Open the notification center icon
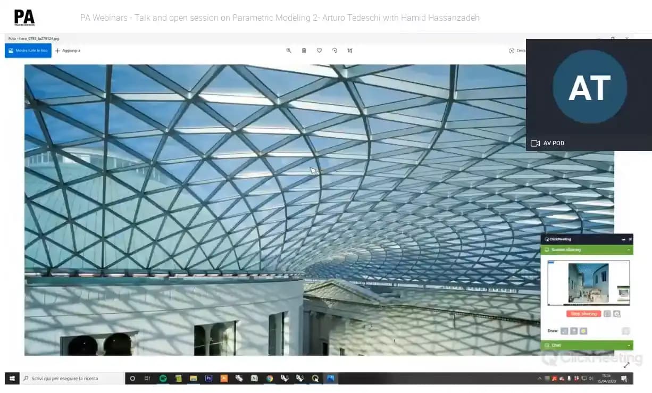The height and width of the screenshot is (393, 652). click(x=624, y=379)
